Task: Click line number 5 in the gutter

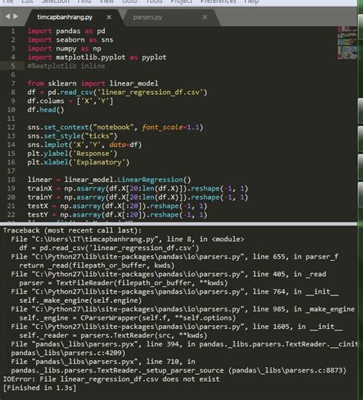Action: coord(13,66)
